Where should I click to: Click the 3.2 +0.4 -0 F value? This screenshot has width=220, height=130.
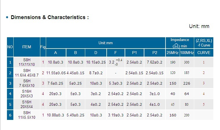[x=116, y=62]
